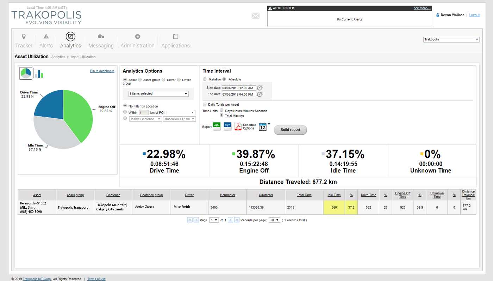
Task: Open the Administration section
Action: coord(137,41)
